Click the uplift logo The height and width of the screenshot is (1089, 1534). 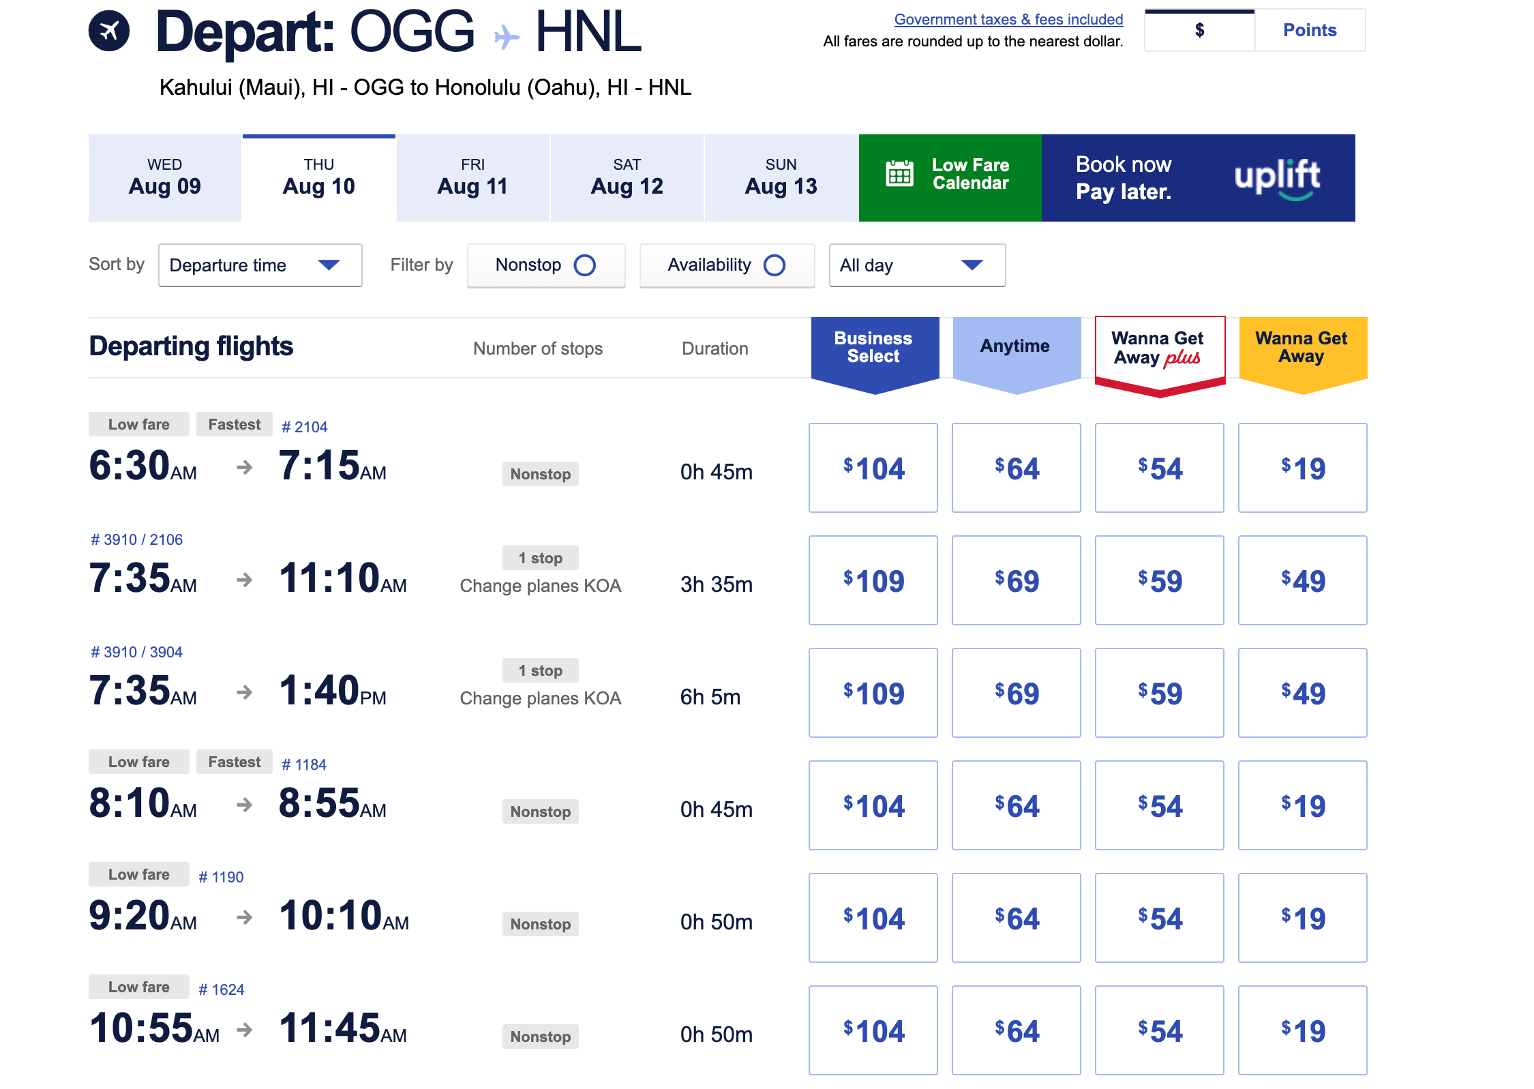click(1277, 178)
